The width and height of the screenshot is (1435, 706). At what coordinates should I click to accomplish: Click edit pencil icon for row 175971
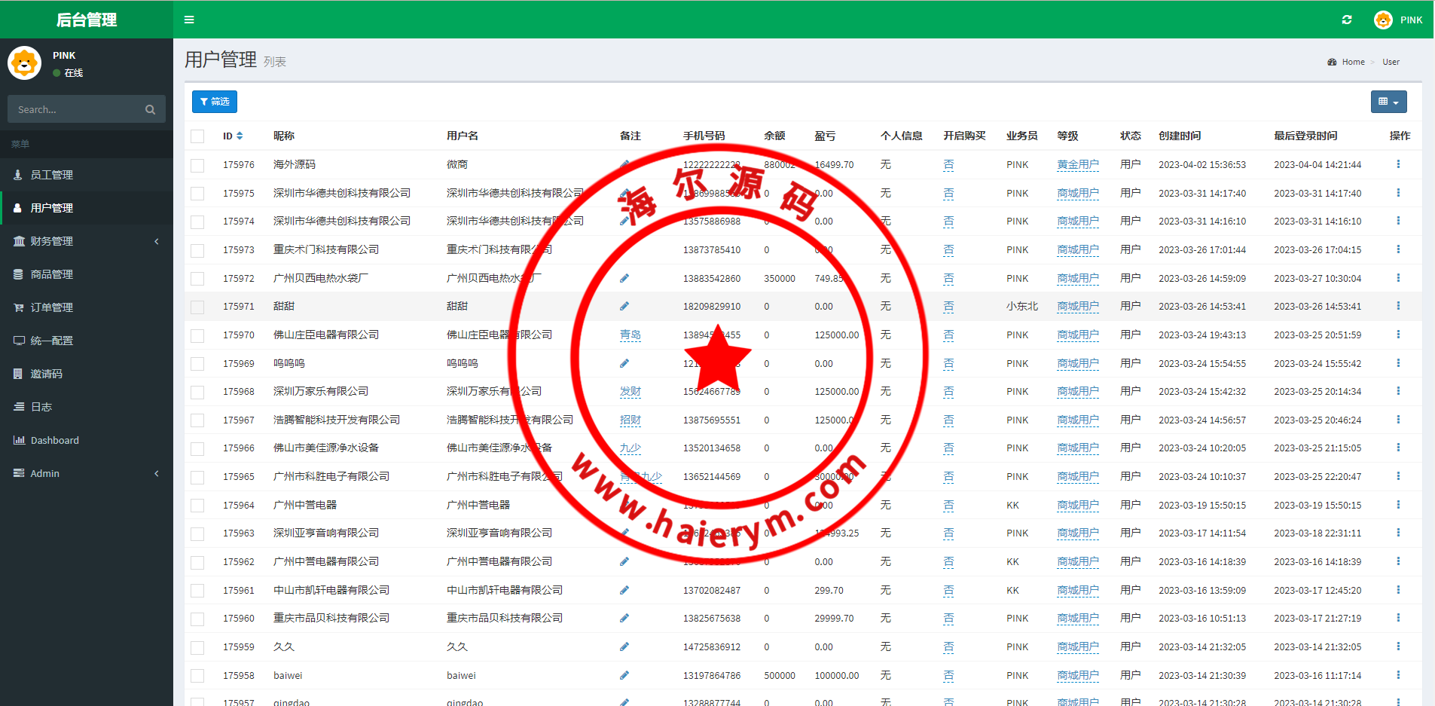tap(624, 307)
